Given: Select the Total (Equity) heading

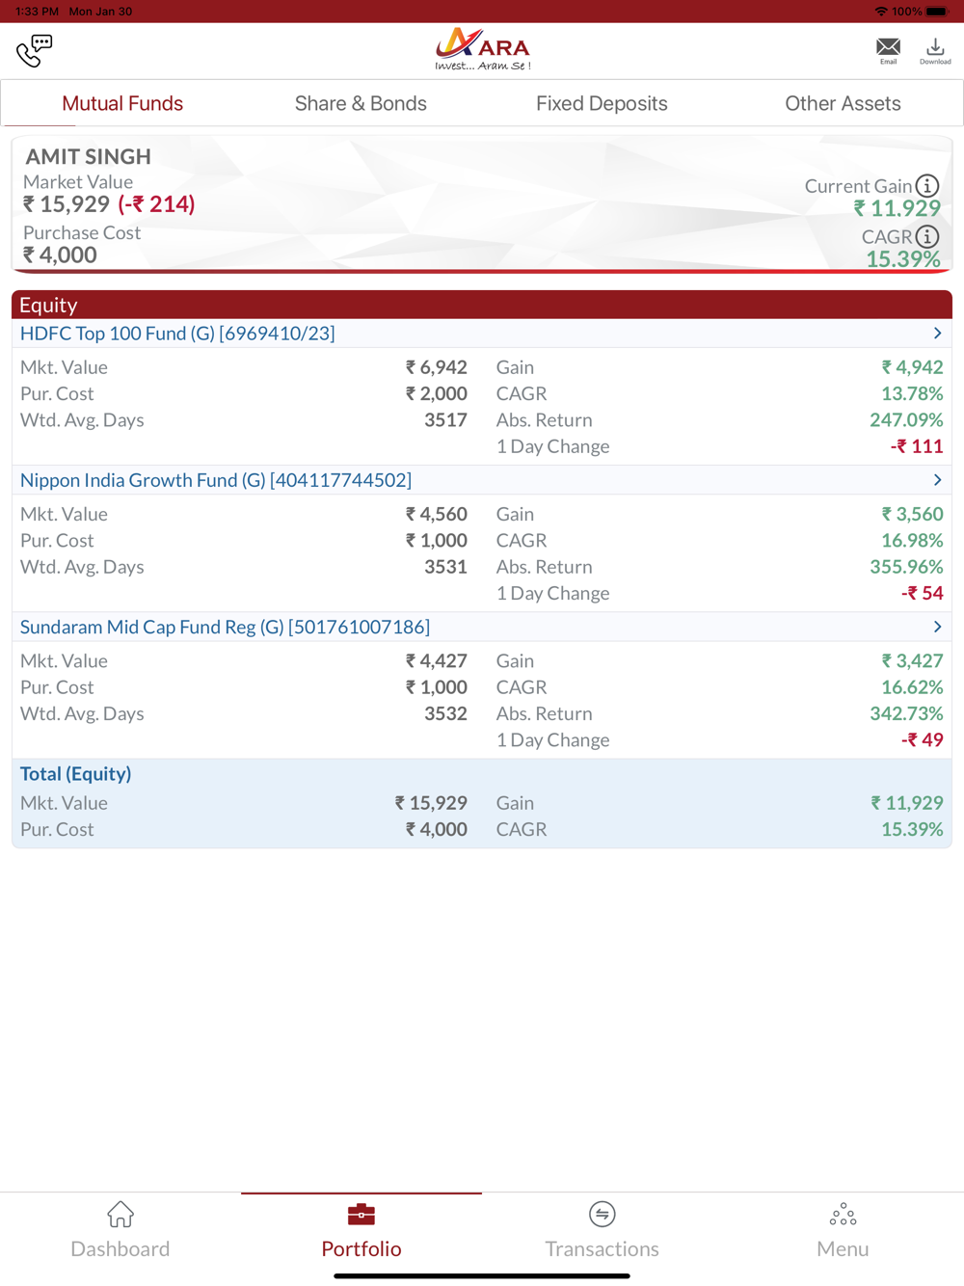Looking at the screenshot, I should click(75, 773).
